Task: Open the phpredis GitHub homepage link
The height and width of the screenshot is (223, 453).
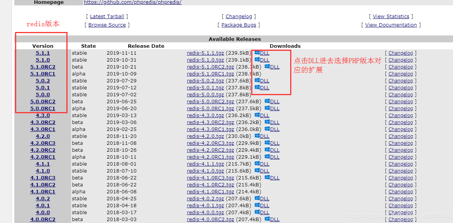Action: pyautogui.click(x=133, y=3)
